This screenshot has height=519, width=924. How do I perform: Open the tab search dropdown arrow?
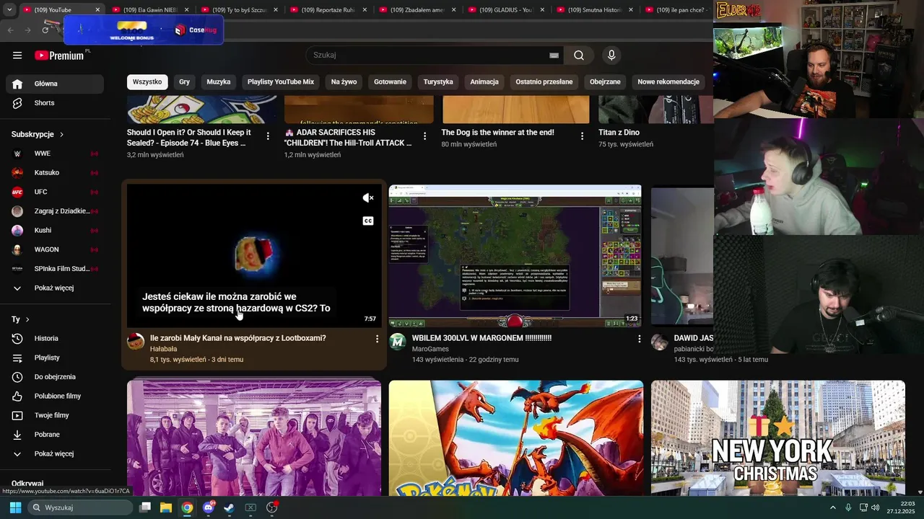[9, 10]
